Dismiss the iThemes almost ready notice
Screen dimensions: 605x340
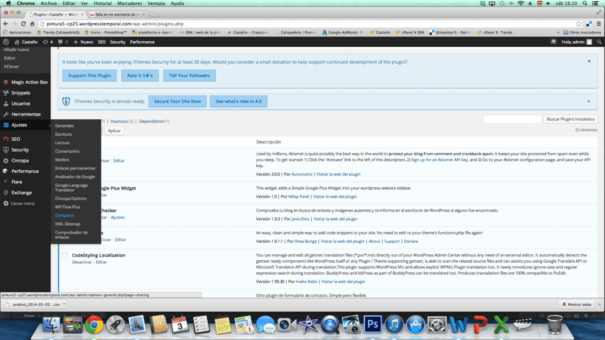(x=588, y=102)
